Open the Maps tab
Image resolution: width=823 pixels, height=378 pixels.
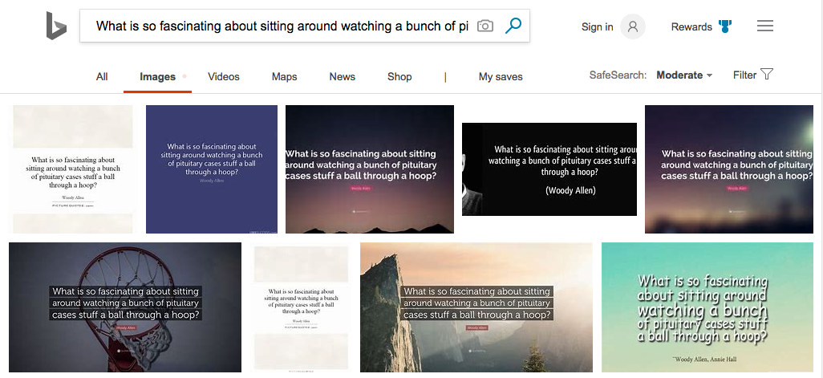click(x=285, y=77)
